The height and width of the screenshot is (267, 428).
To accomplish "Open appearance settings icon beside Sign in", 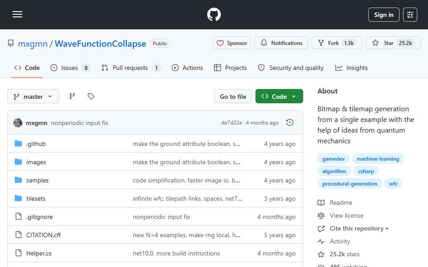I will pyautogui.click(x=410, y=15).
